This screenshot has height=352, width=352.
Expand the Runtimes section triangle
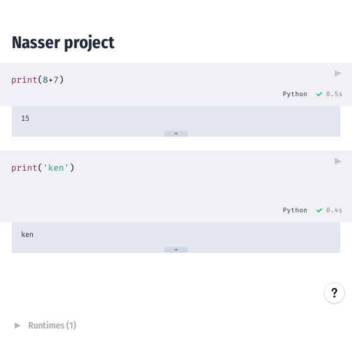click(x=18, y=325)
